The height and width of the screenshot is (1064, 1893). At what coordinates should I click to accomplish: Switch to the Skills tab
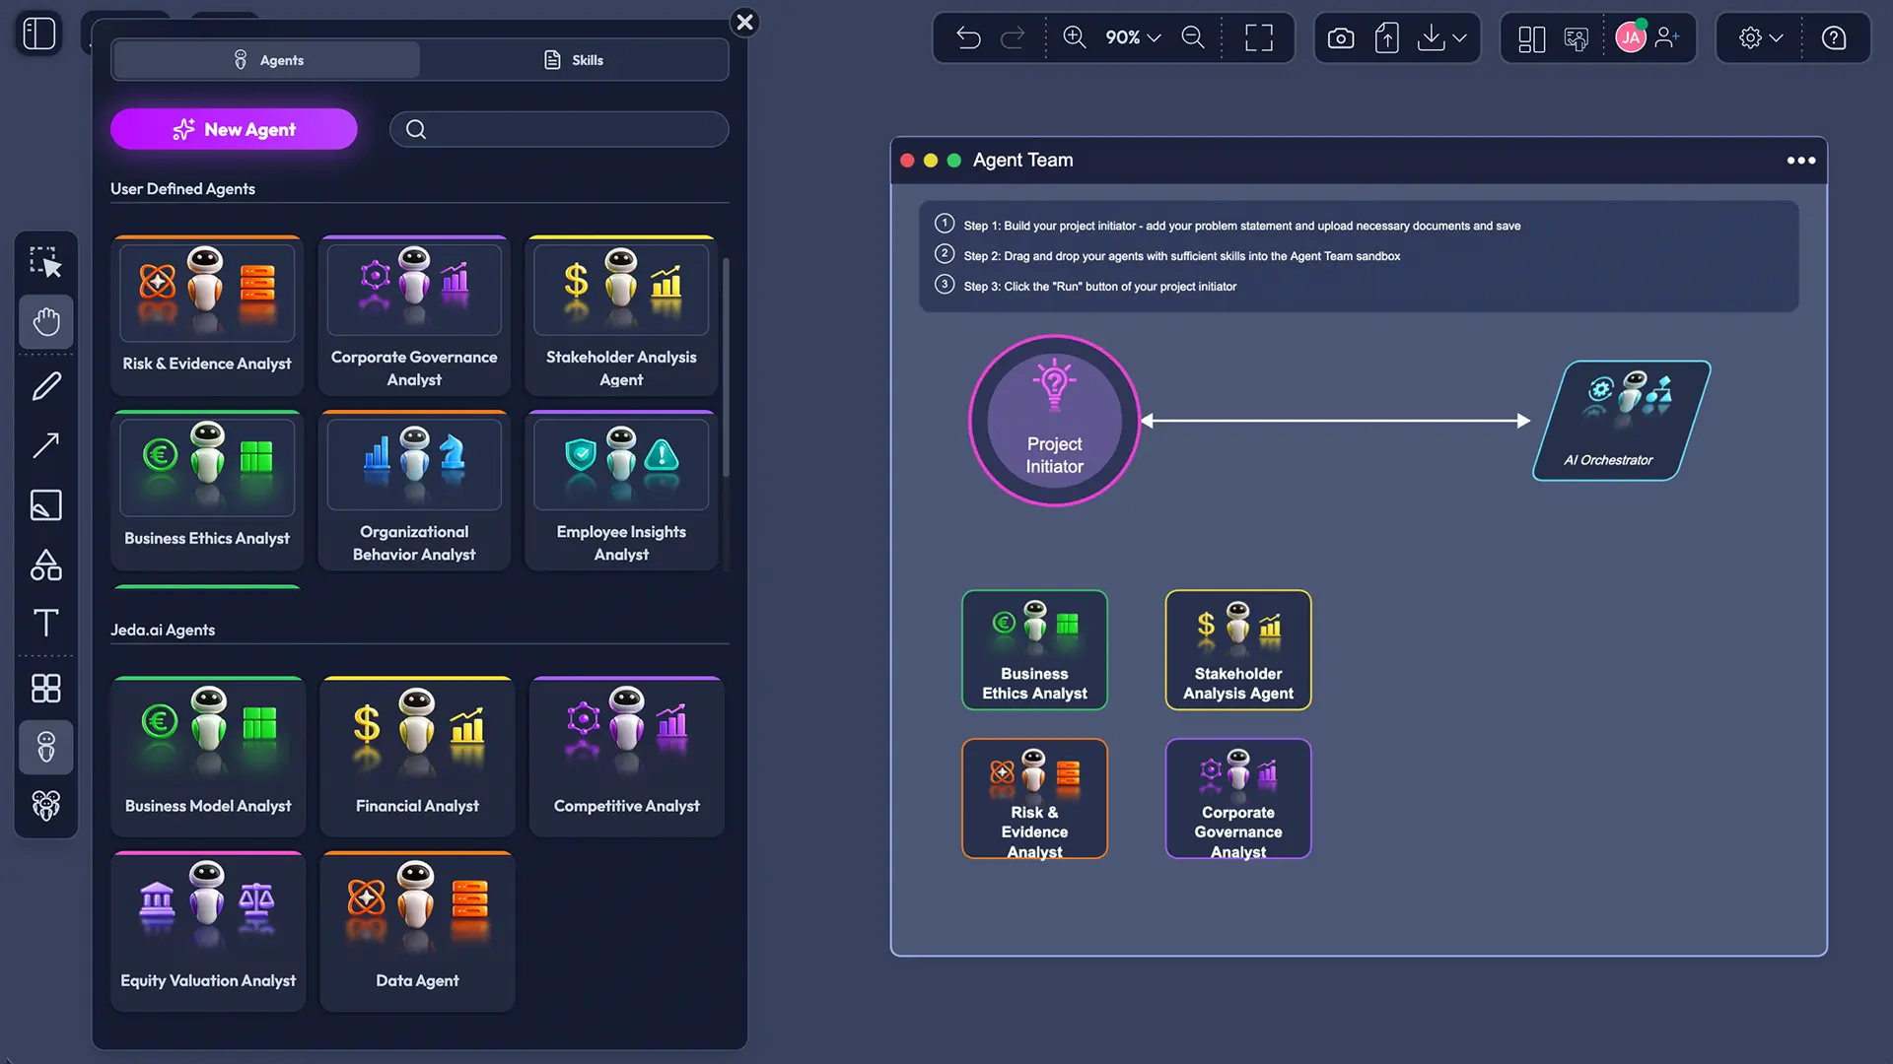click(x=574, y=60)
